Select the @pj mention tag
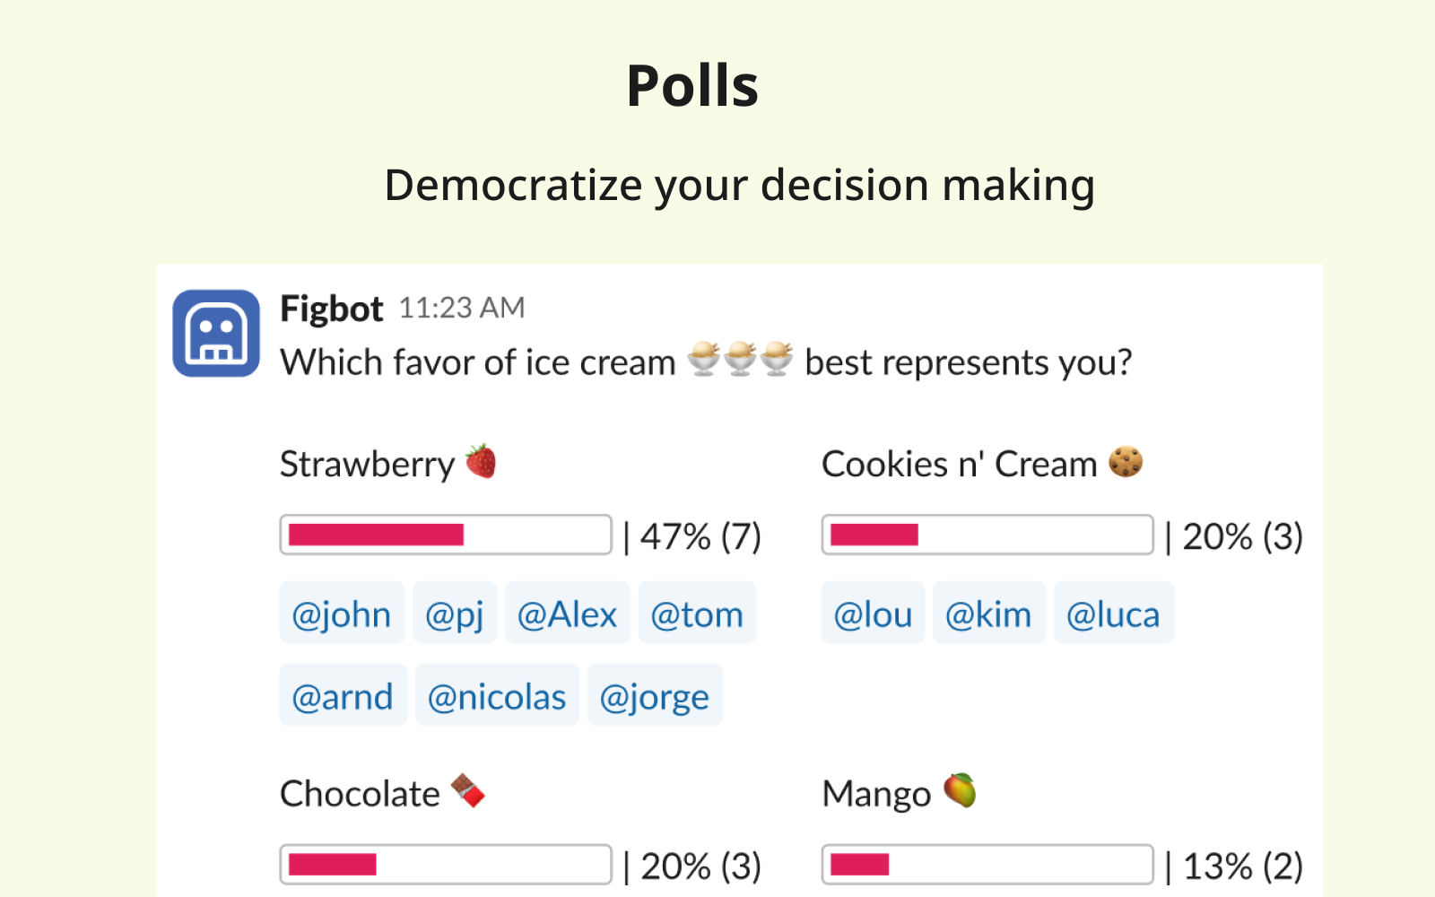 [x=455, y=614]
